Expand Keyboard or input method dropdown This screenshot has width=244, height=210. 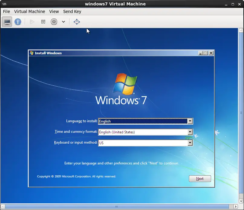[x=190, y=143]
